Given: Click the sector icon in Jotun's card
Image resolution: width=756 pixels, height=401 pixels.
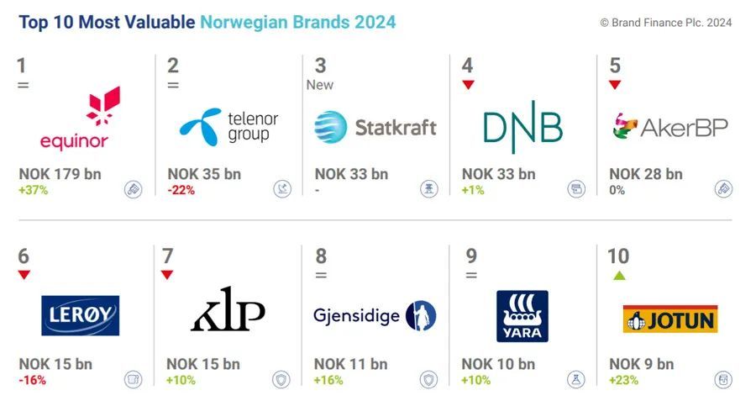Looking at the screenshot, I should pos(723,379).
